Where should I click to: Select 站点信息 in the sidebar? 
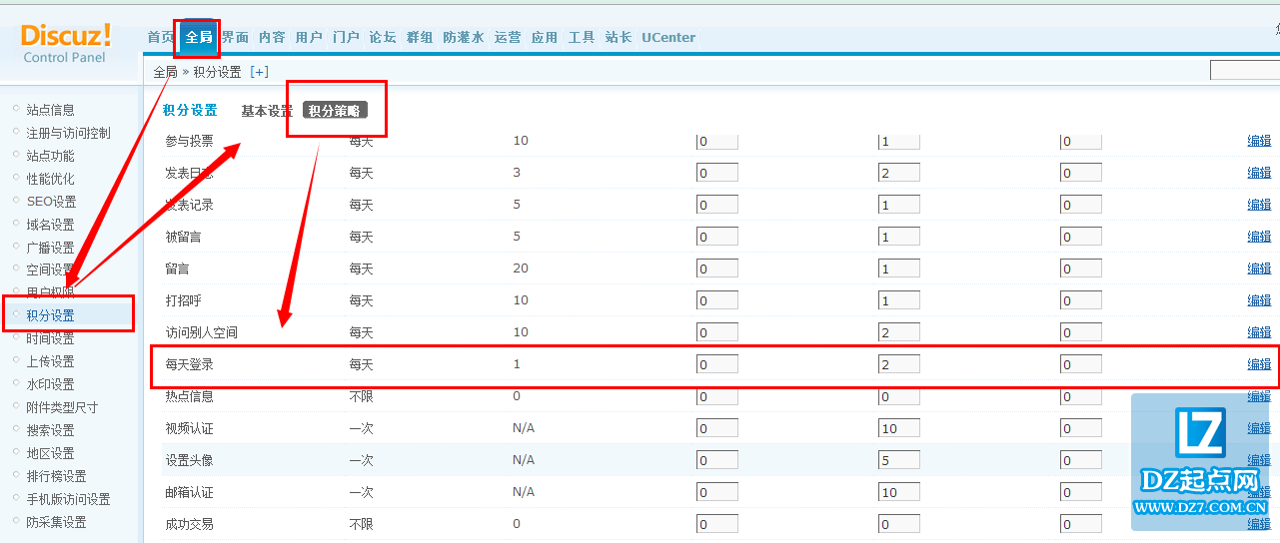[x=50, y=110]
